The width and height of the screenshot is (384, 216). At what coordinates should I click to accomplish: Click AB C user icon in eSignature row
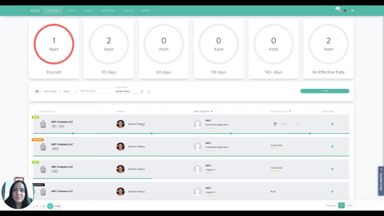tap(198, 191)
